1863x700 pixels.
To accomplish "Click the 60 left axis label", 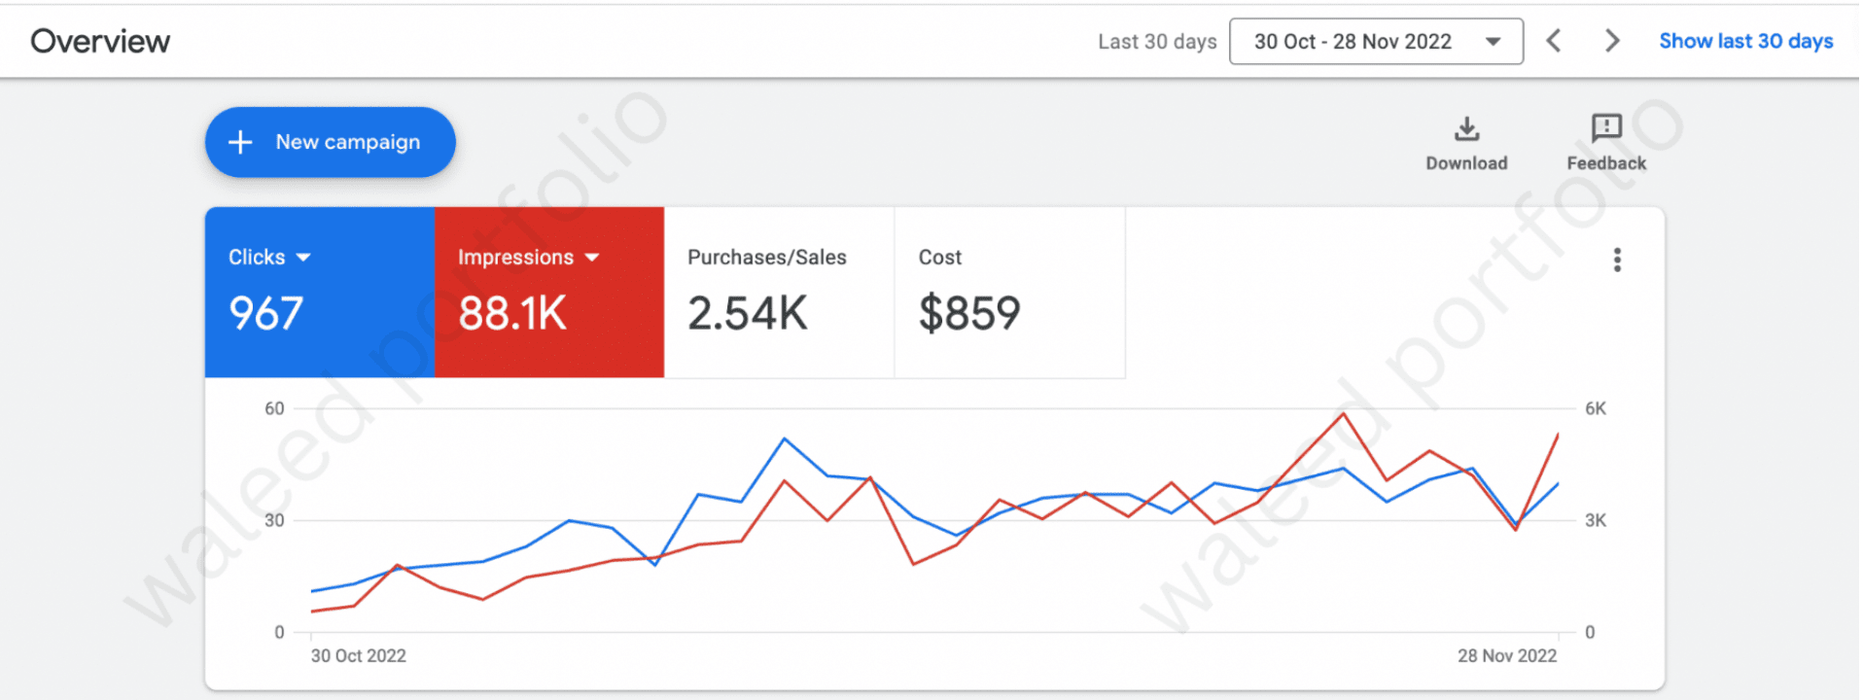I will [274, 408].
